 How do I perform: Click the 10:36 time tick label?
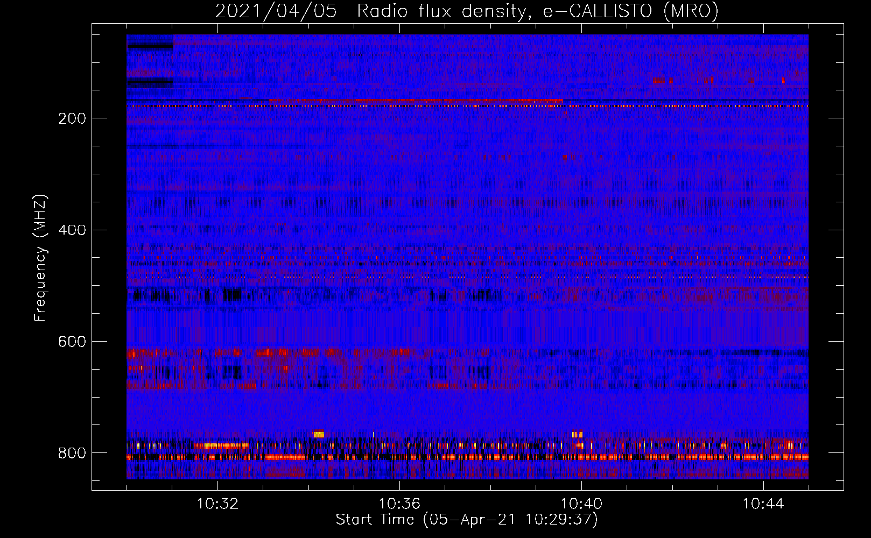(399, 504)
